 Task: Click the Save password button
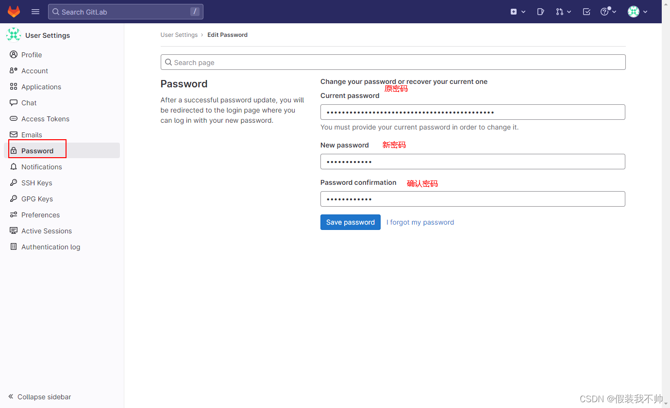click(351, 222)
